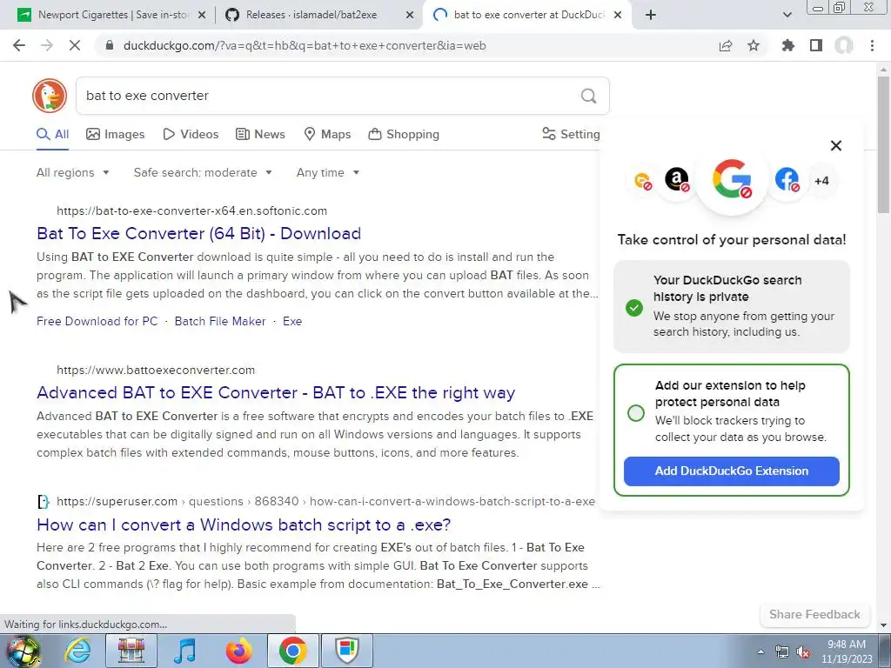Screen dimensions: 891x668
Task: Expand the All regions dropdown
Action: (73, 173)
